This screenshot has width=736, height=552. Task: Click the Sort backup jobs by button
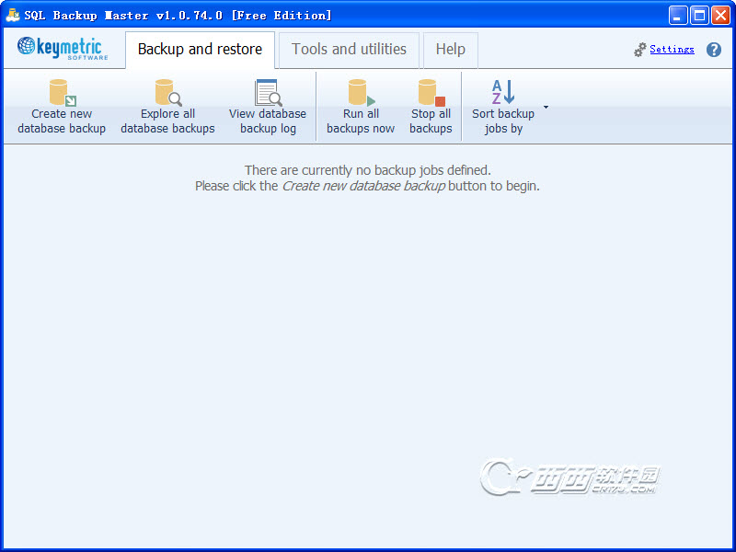point(503,107)
